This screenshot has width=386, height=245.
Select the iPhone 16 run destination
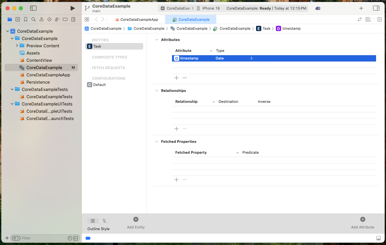pyautogui.click(x=208, y=8)
